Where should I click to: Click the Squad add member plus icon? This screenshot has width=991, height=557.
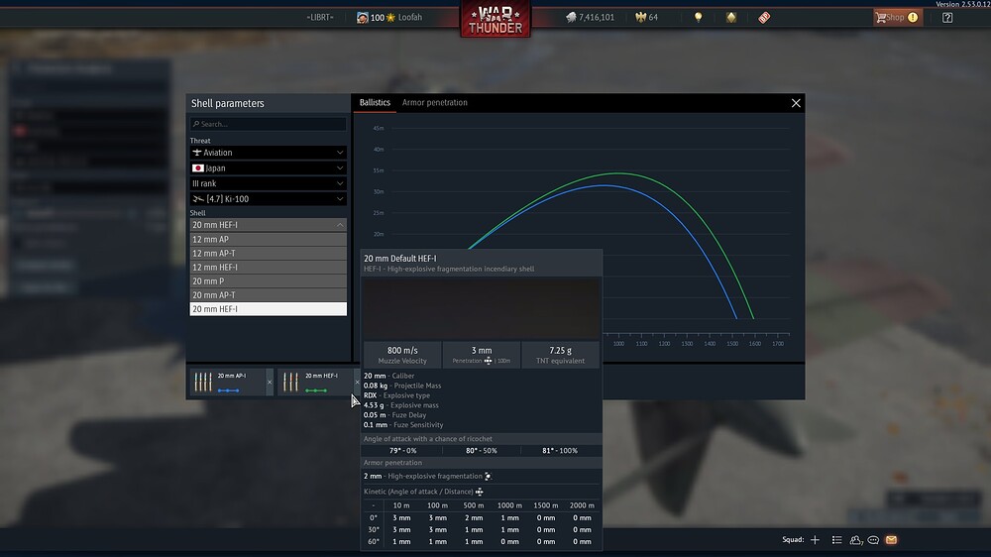coord(815,540)
